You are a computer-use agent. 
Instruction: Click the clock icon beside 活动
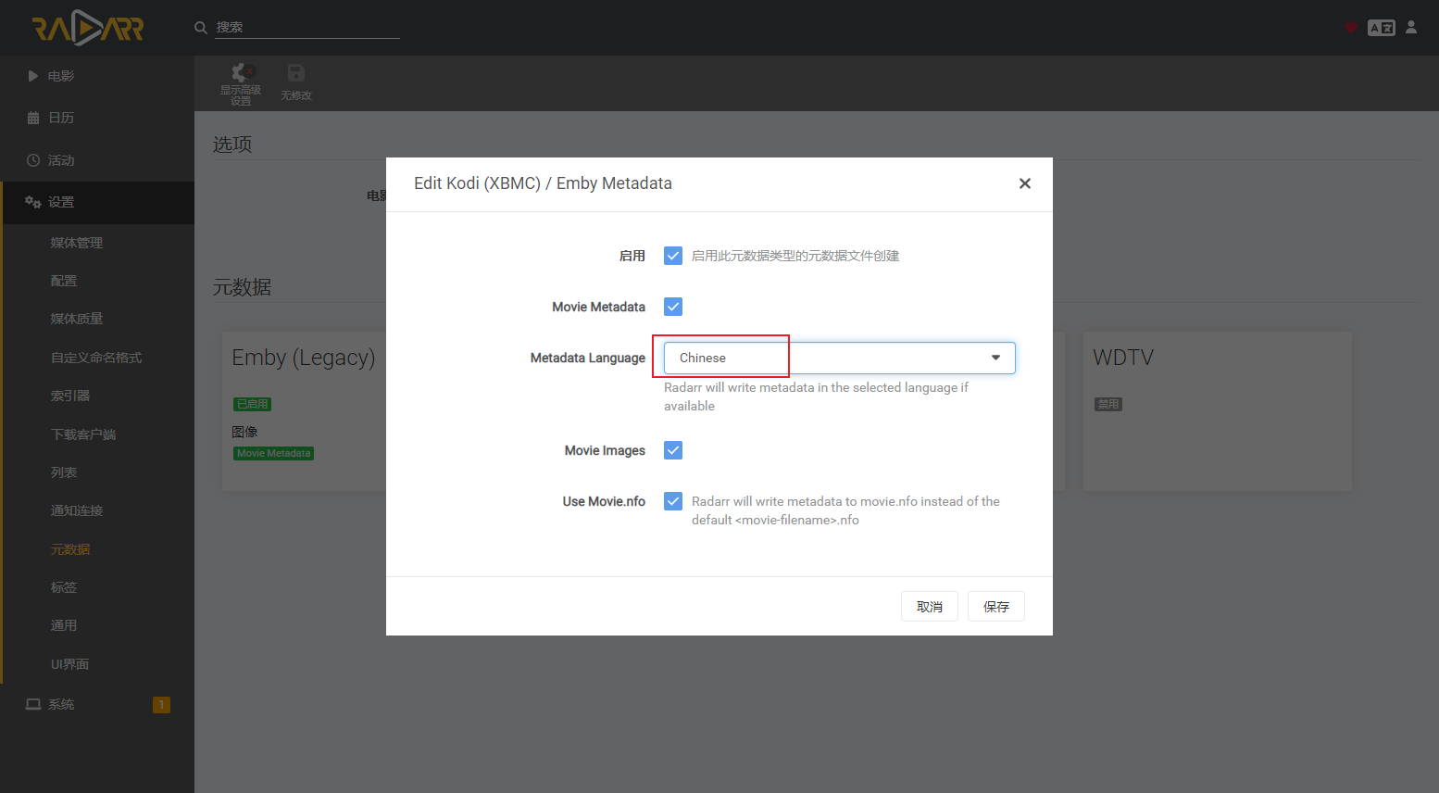pos(33,160)
